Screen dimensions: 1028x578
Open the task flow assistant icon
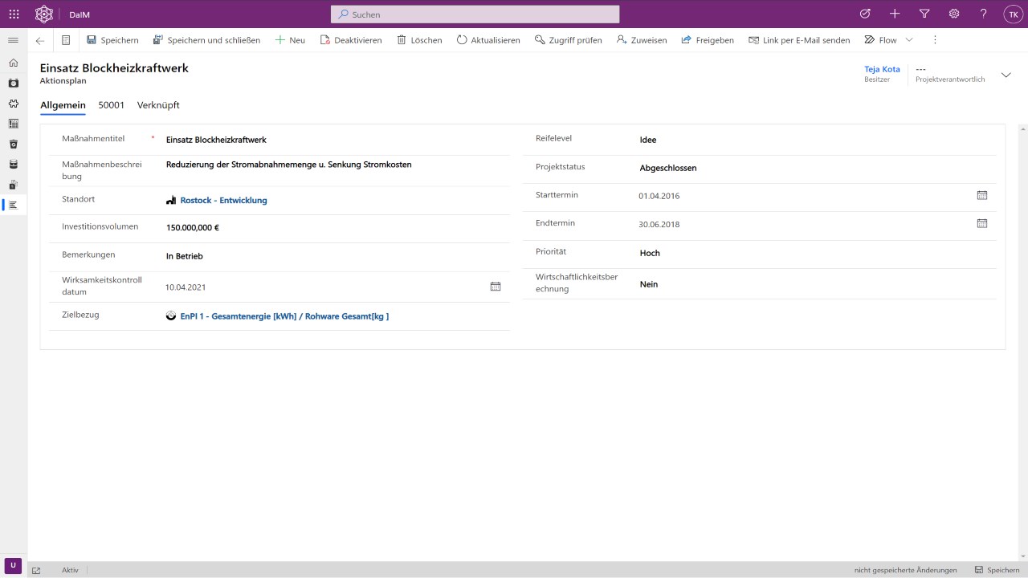point(865,14)
